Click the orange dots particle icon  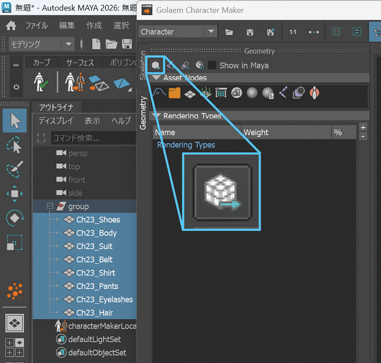point(15,291)
